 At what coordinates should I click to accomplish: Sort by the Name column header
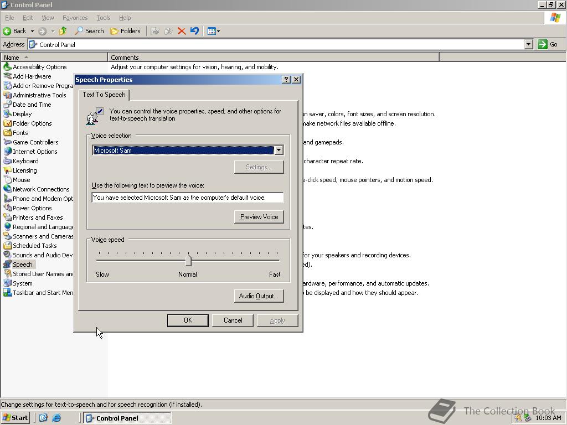pos(54,57)
